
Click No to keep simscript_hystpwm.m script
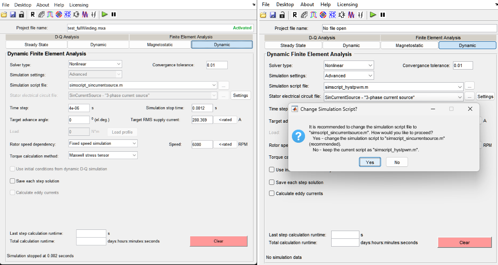click(397, 162)
